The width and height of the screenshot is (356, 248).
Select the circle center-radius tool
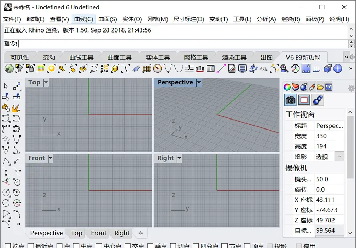6,192
